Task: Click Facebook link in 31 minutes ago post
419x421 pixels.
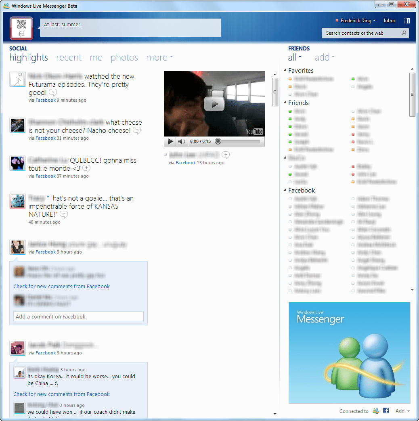Action: 46,138
